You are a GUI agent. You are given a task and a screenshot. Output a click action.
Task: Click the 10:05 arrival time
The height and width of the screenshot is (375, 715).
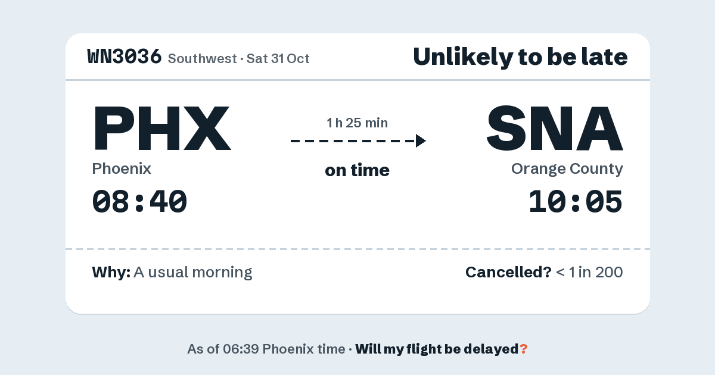click(x=576, y=202)
